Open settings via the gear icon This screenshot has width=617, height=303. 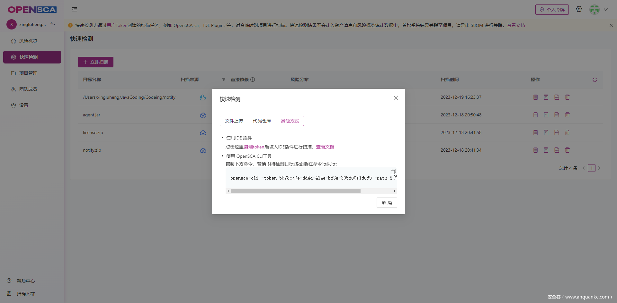point(579,9)
